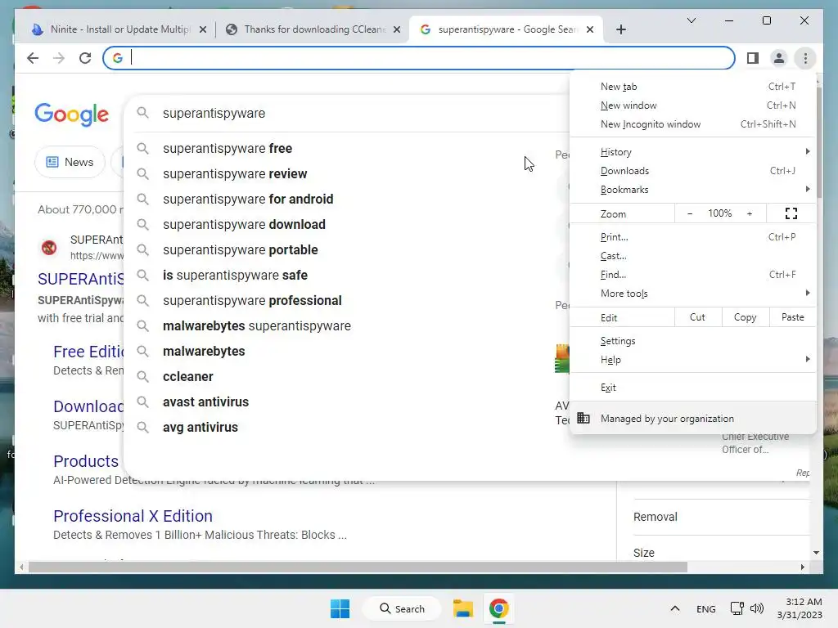Close the Ninite tab
The image size is (838, 628).
point(203,29)
